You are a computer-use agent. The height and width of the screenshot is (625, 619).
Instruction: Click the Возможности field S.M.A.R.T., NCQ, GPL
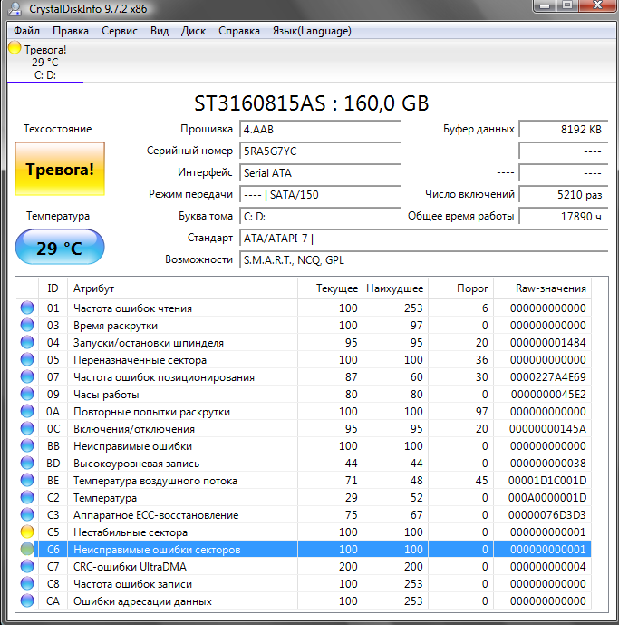click(424, 259)
